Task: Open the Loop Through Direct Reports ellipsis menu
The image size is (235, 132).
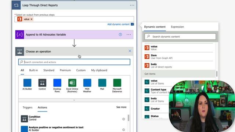Action: tap(132, 5)
